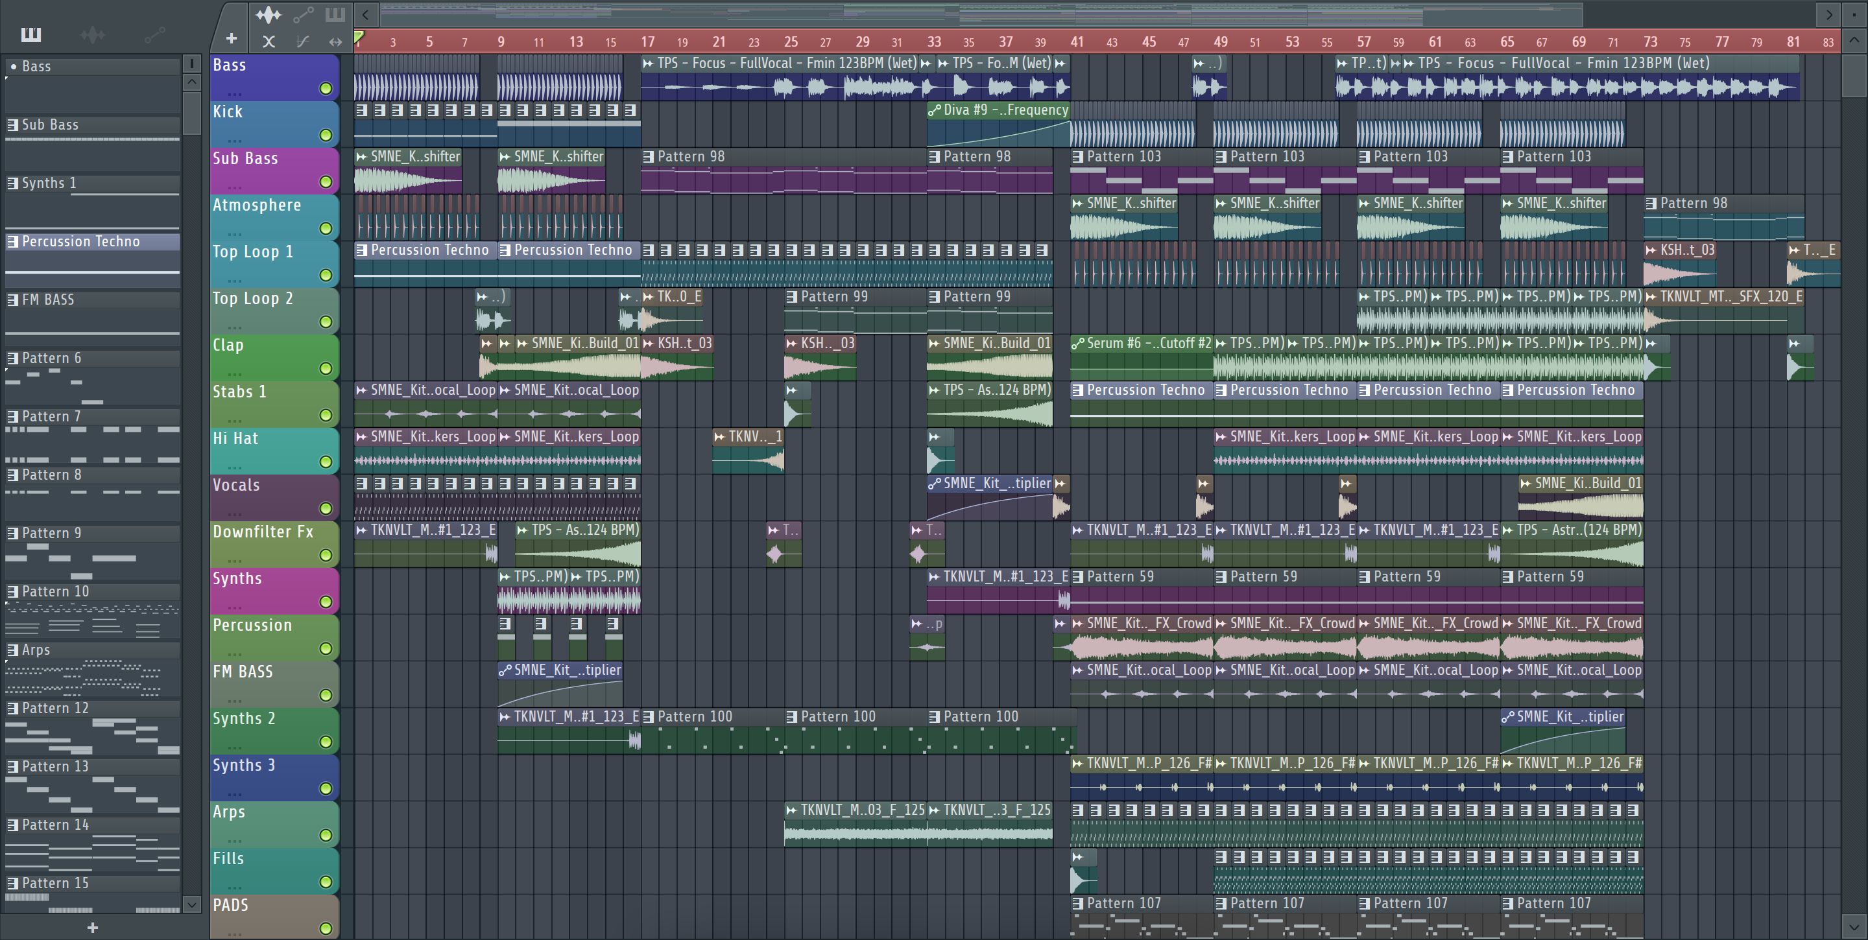Mute the Bass track

coord(326,88)
